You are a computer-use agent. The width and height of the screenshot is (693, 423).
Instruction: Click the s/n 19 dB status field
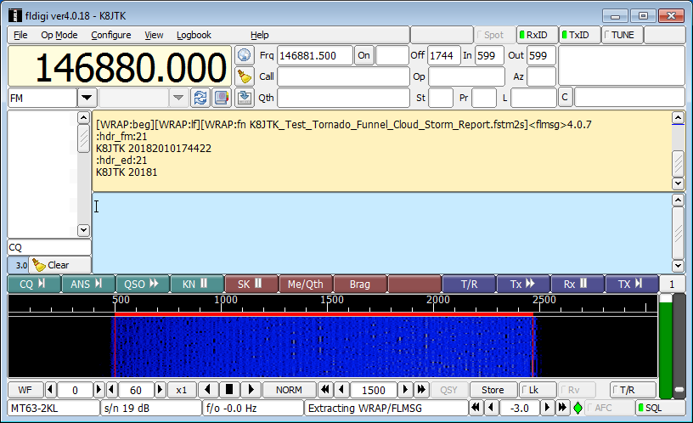pyautogui.click(x=151, y=408)
